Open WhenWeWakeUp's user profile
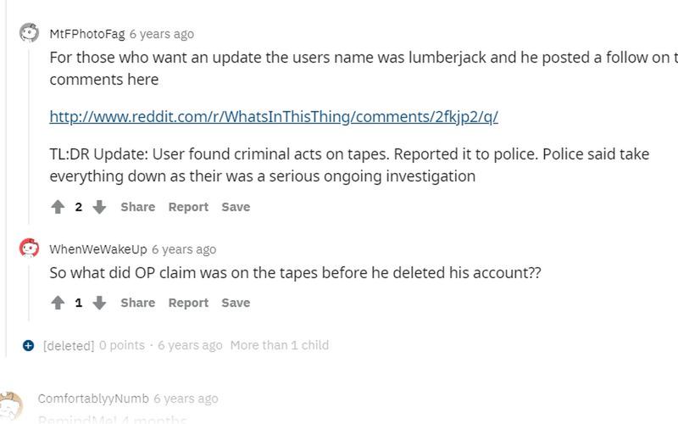This screenshot has height=424, width=678. [x=97, y=249]
